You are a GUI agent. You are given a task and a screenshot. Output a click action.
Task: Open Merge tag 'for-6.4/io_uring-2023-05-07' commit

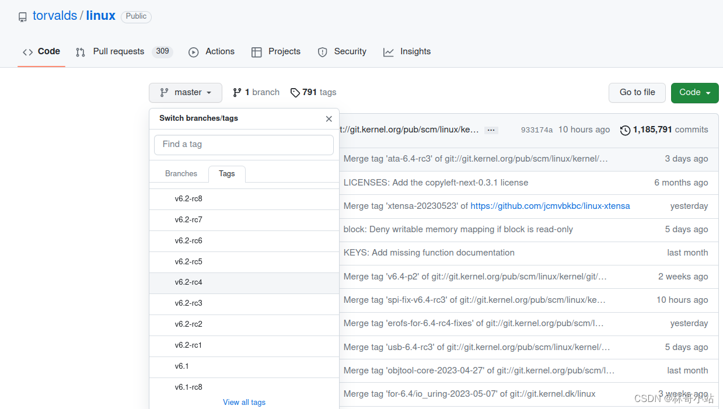(470, 394)
